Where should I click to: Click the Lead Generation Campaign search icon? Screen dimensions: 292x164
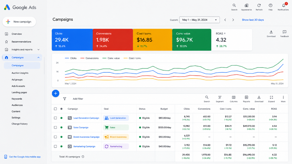click(70, 118)
